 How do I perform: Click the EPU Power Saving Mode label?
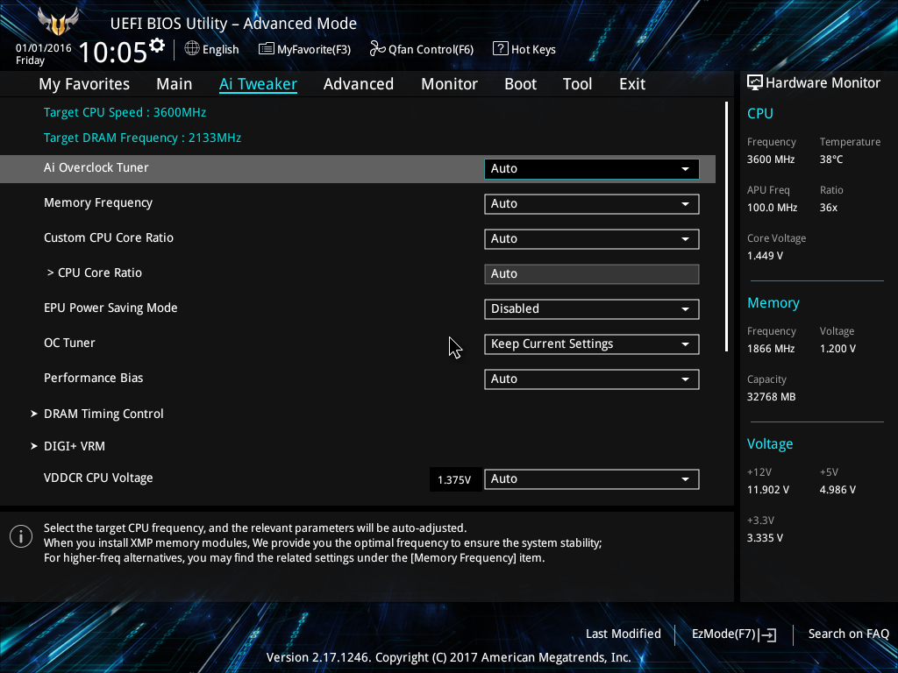pos(110,308)
